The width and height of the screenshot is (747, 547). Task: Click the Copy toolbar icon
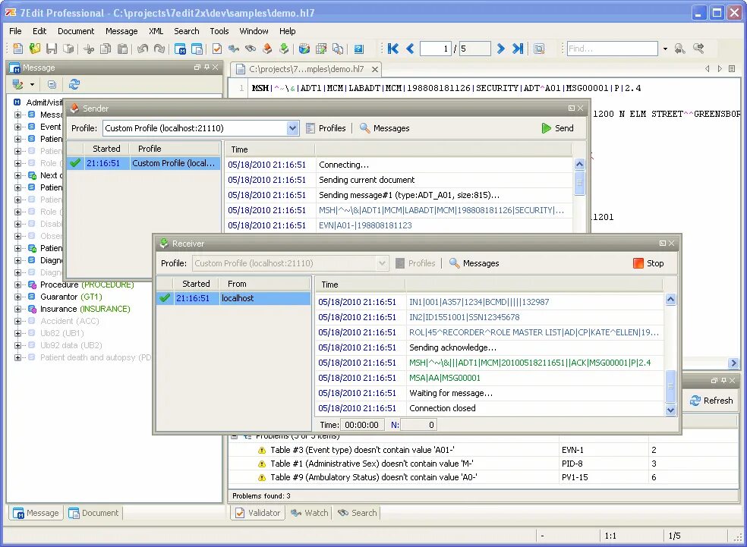(x=106, y=49)
